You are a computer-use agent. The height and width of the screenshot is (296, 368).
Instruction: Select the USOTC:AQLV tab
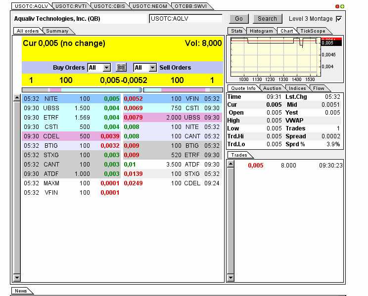[32, 6]
